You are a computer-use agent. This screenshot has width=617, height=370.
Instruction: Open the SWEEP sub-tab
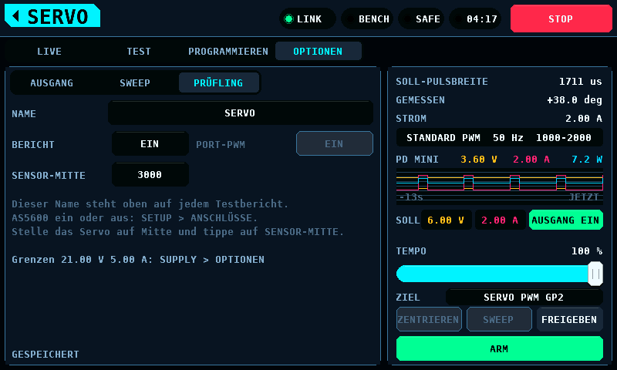(x=135, y=83)
